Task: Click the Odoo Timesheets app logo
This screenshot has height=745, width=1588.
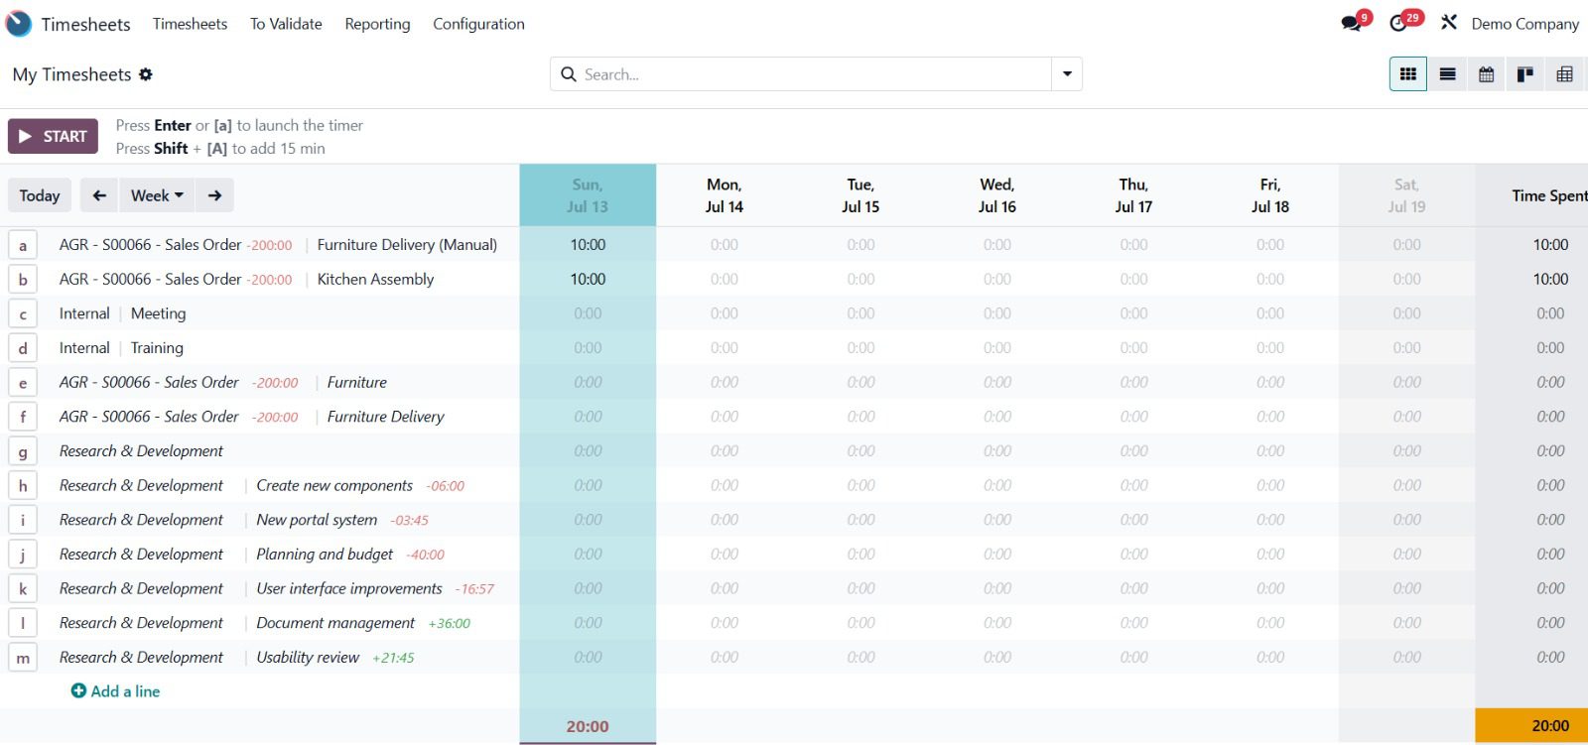Action: coord(19,24)
